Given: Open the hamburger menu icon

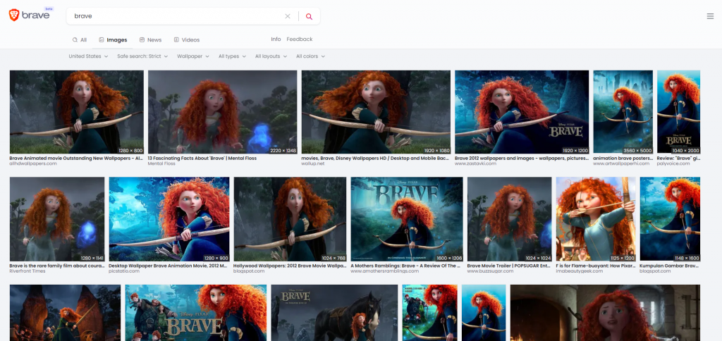Looking at the screenshot, I should tap(710, 16).
